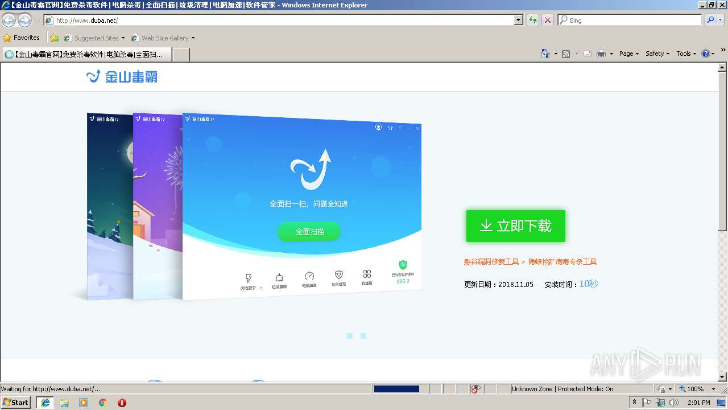Open the Home button dropdown arrow

point(555,54)
